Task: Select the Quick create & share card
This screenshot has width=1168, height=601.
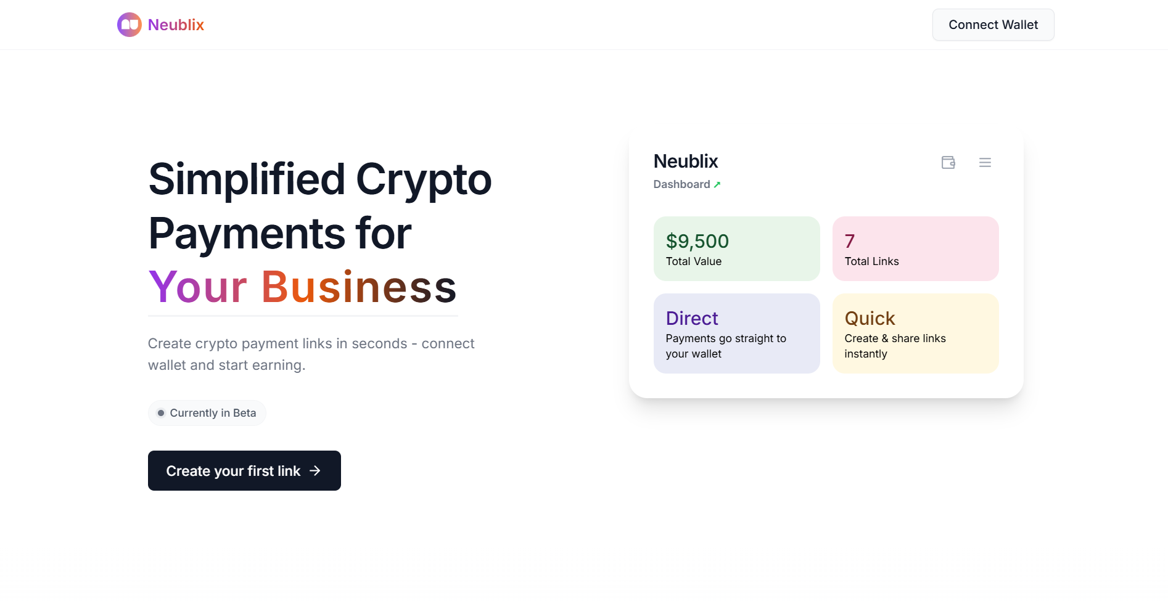Action: [x=915, y=333]
